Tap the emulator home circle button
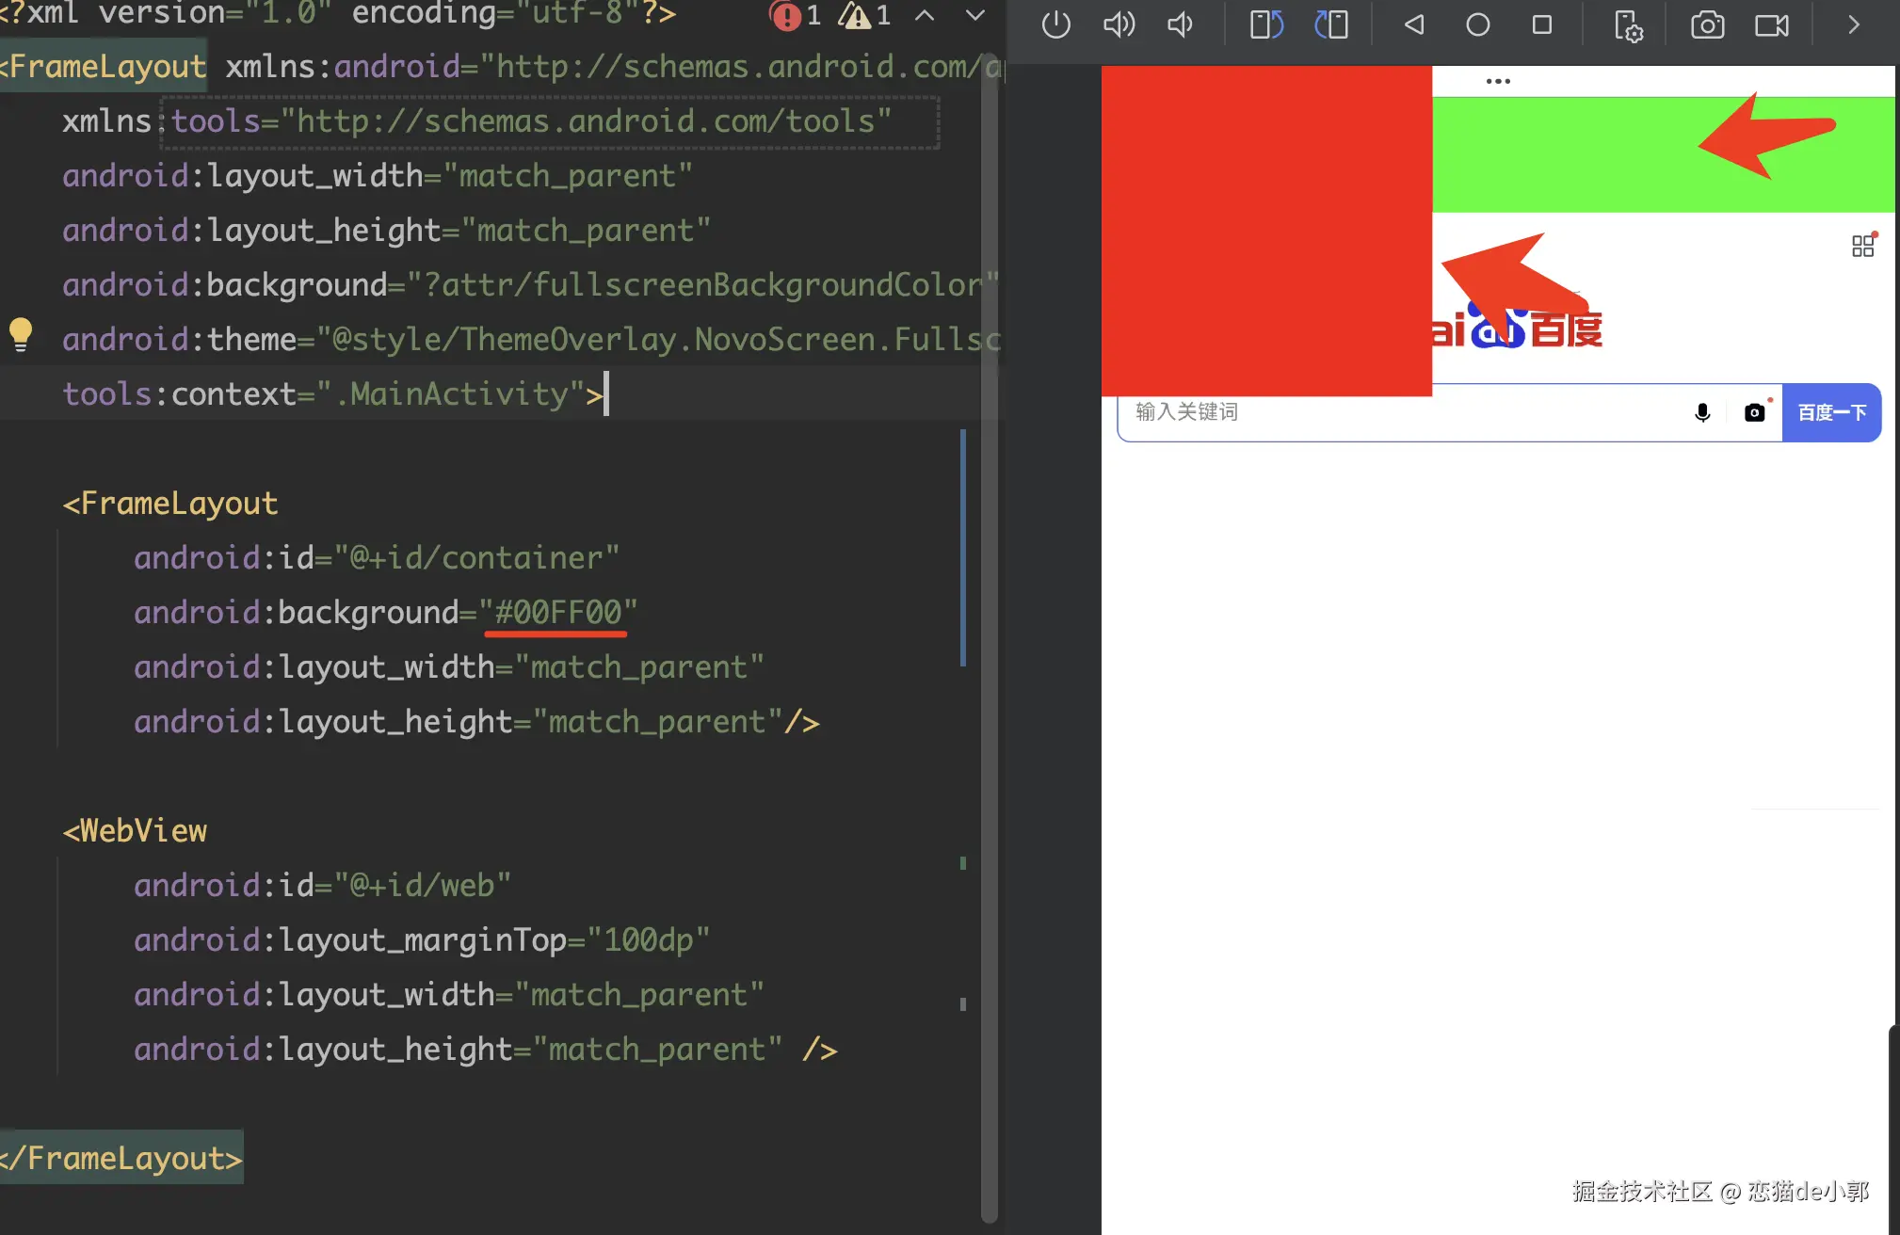This screenshot has height=1235, width=1900. tap(1478, 24)
